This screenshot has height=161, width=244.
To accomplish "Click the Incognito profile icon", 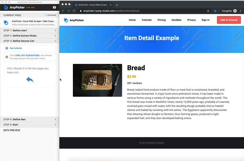I will point(235,11).
